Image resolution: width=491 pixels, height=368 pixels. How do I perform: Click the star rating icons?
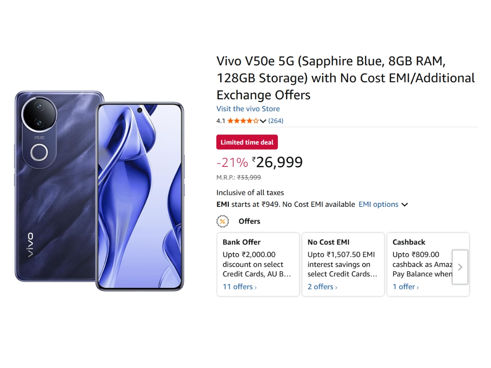tap(243, 121)
